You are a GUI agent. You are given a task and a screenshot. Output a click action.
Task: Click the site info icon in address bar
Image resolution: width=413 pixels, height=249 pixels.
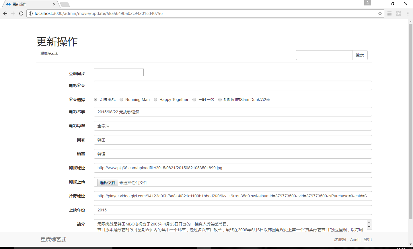coord(31,13)
